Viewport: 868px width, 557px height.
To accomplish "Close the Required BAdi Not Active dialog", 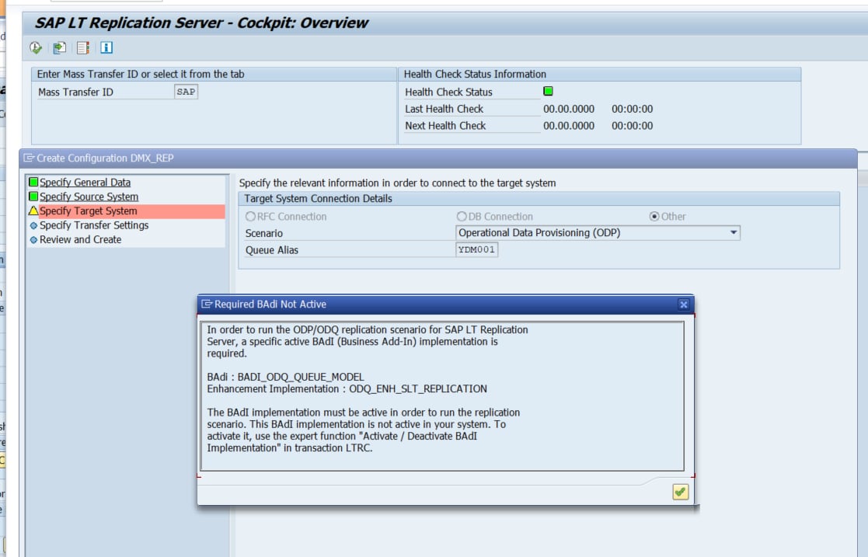I will point(684,305).
